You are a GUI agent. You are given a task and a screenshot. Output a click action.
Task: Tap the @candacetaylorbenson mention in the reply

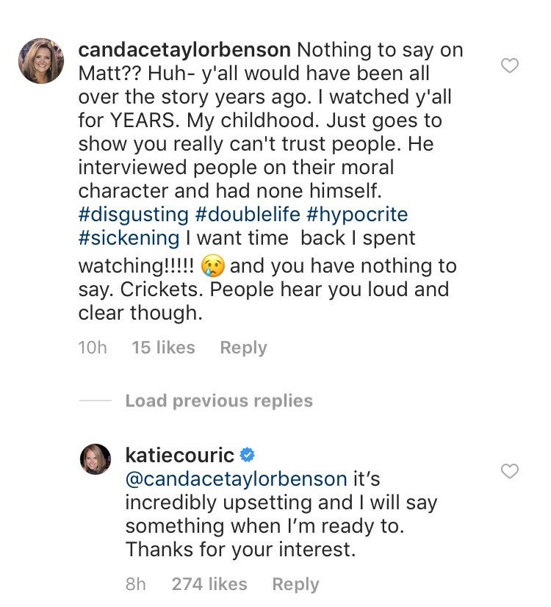[236, 479]
